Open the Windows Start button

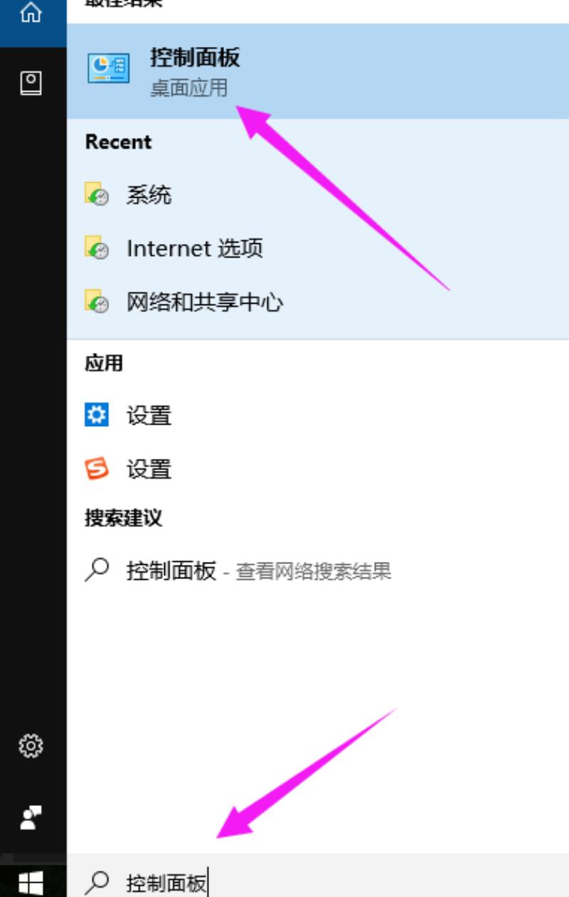click(31, 883)
